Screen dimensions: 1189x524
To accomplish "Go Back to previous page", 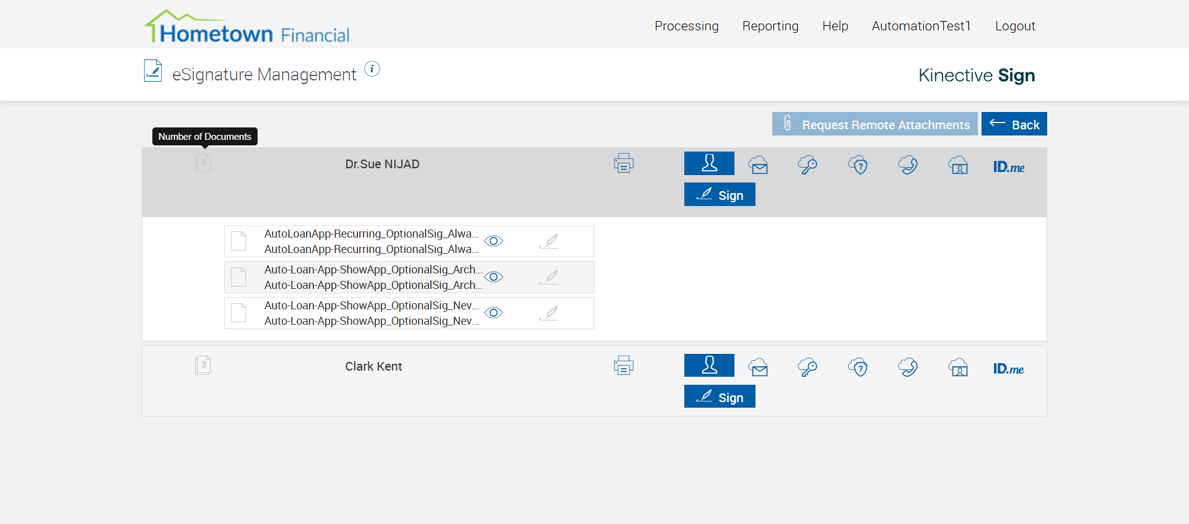I will point(1014,124).
